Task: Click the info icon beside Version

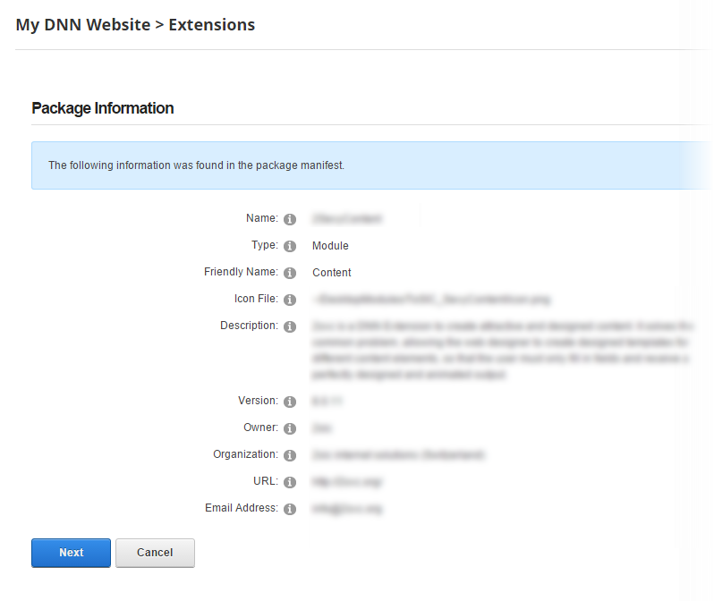Action: [x=290, y=402]
